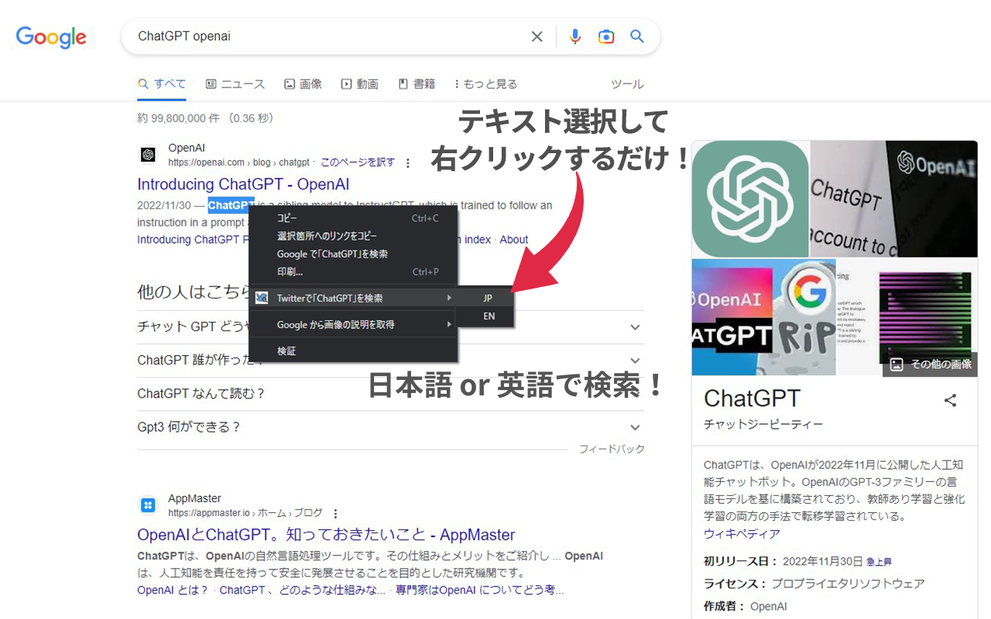Click the OpenAI とは？ sitelink
The width and height of the screenshot is (991, 619).
[173, 590]
